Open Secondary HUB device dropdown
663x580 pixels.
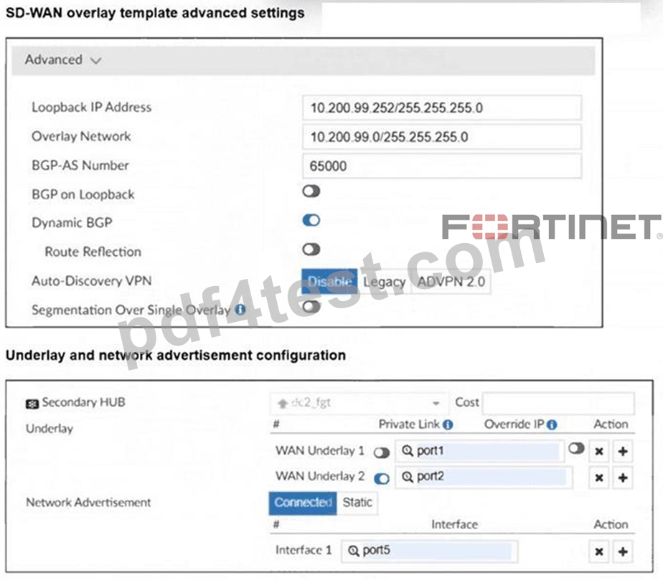click(359, 403)
